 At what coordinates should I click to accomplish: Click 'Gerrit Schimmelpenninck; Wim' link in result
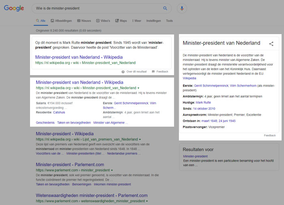click(x=135, y=103)
